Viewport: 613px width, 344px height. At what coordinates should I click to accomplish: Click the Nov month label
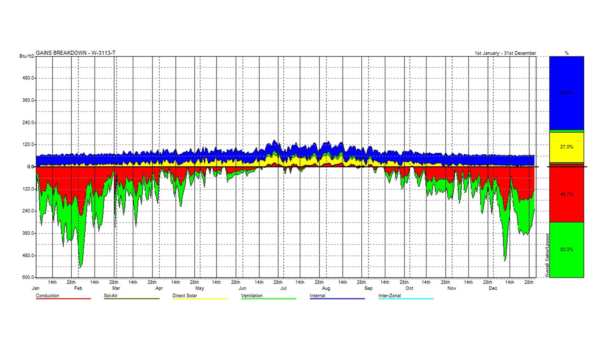coord(452,288)
